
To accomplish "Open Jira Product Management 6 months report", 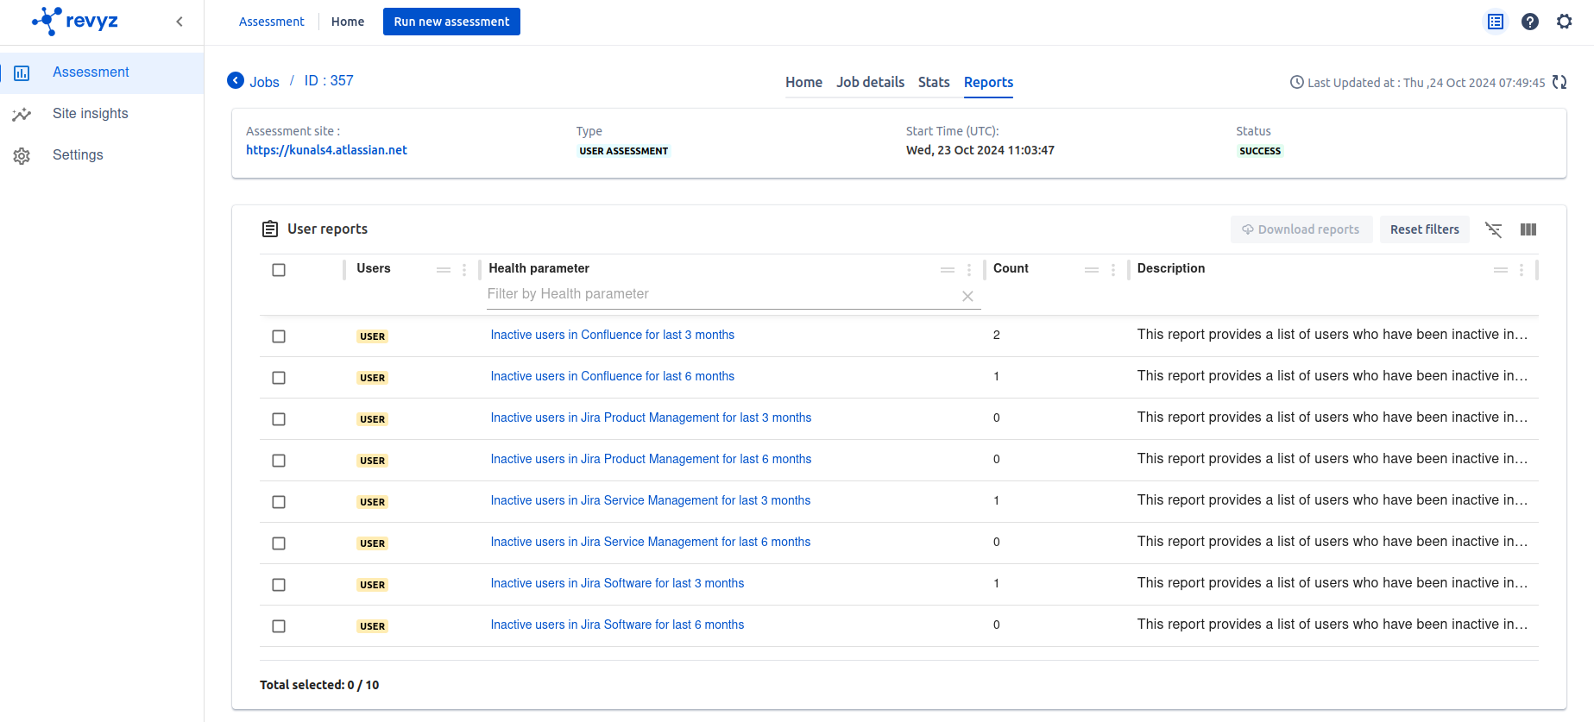I will [651, 459].
